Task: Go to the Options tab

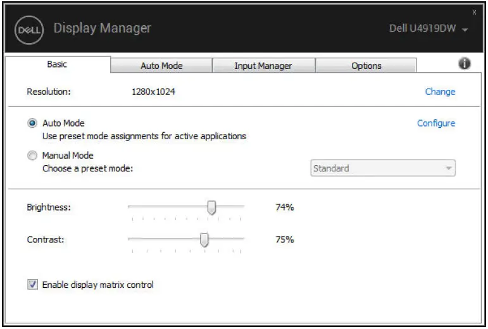Action: click(x=366, y=66)
